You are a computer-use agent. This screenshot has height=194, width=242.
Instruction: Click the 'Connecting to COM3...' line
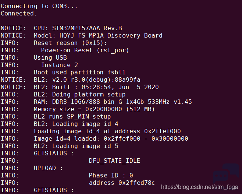(39, 6)
